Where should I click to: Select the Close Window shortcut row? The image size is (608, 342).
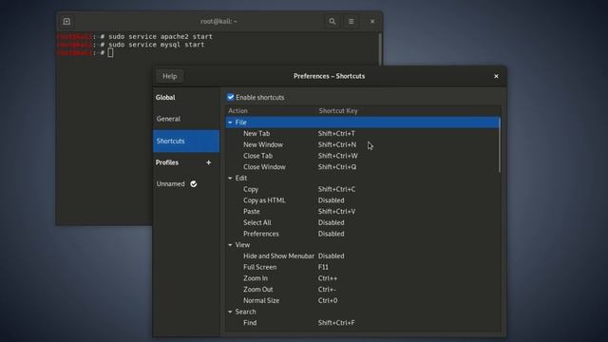tap(363, 167)
